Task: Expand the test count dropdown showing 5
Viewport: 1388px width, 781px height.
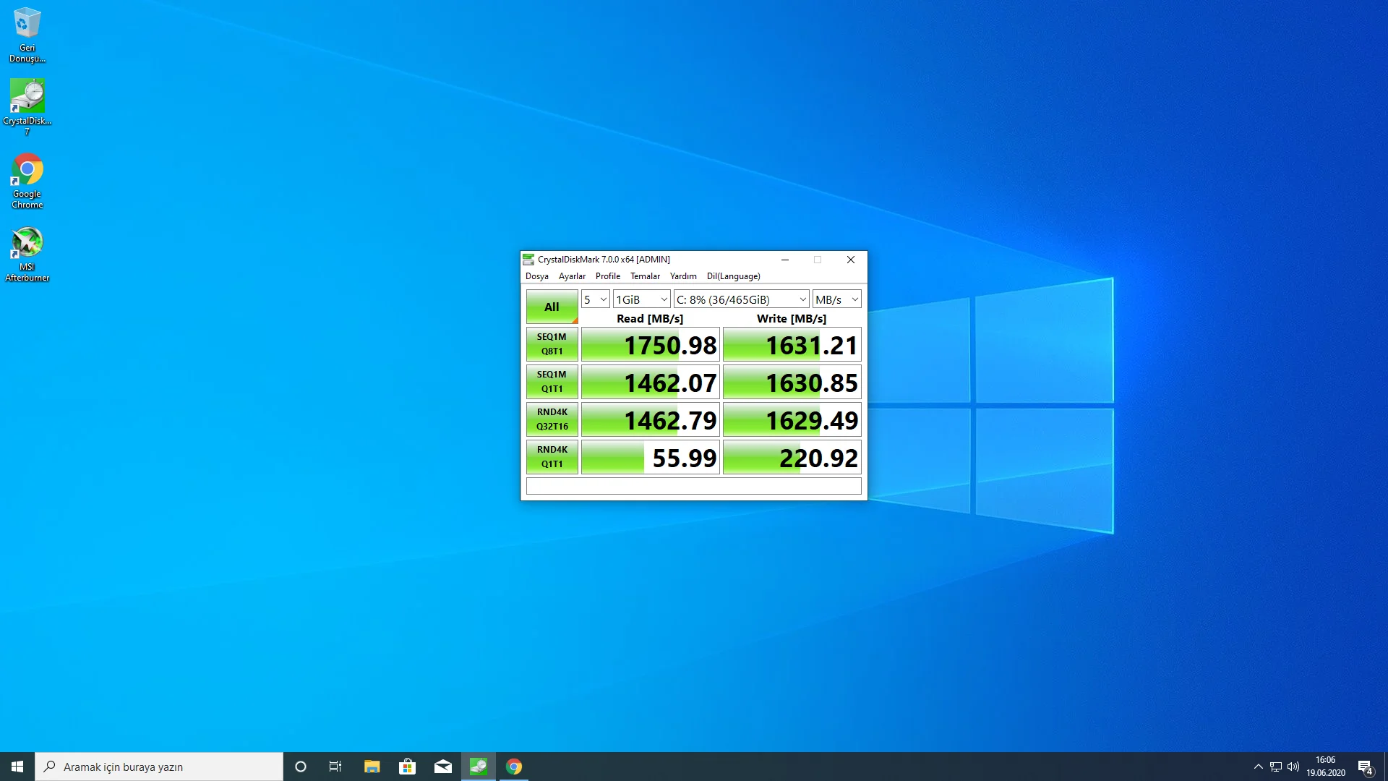Action: point(596,299)
